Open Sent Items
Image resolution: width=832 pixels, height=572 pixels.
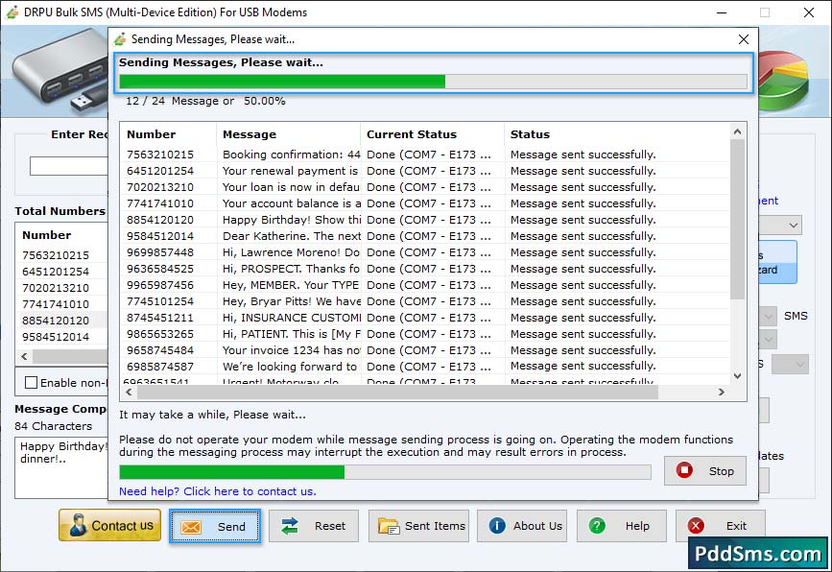tap(418, 526)
